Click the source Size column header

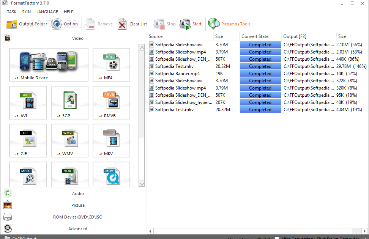click(x=226, y=36)
